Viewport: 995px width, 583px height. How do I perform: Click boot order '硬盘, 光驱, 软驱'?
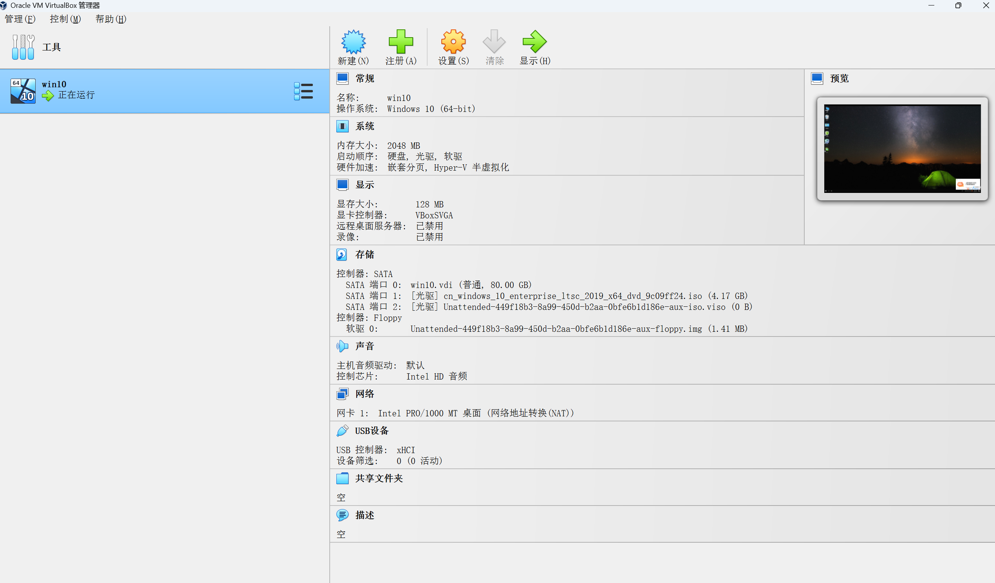tap(424, 157)
